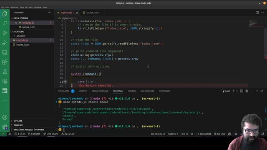Close the mytodo.js editor tab
267x150 pixels.
(x=77, y=12)
